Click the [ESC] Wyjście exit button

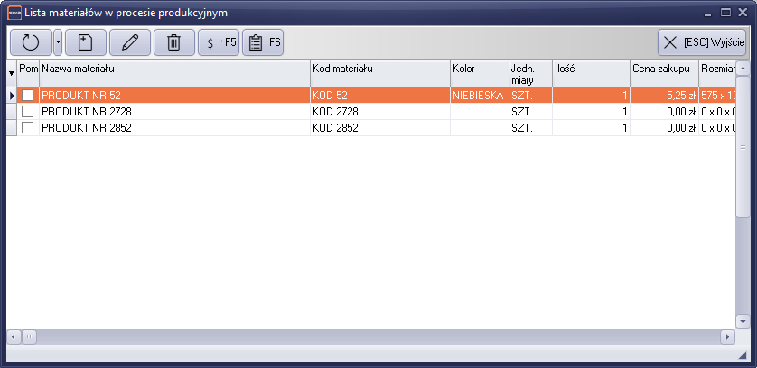702,41
